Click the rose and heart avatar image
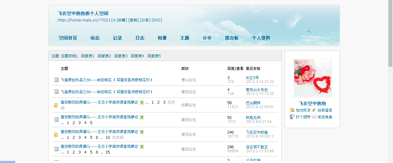 click(x=313, y=78)
